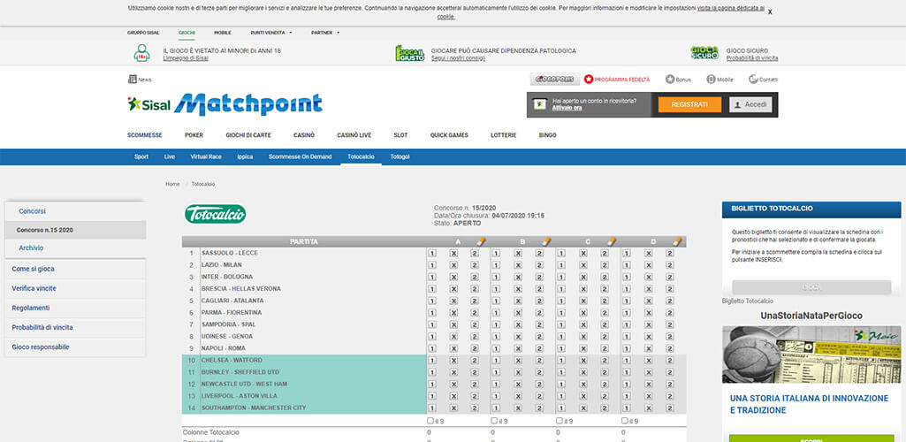Mark 1 for Sassuolo - Lecce in column A
906x442 pixels.
coord(432,253)
